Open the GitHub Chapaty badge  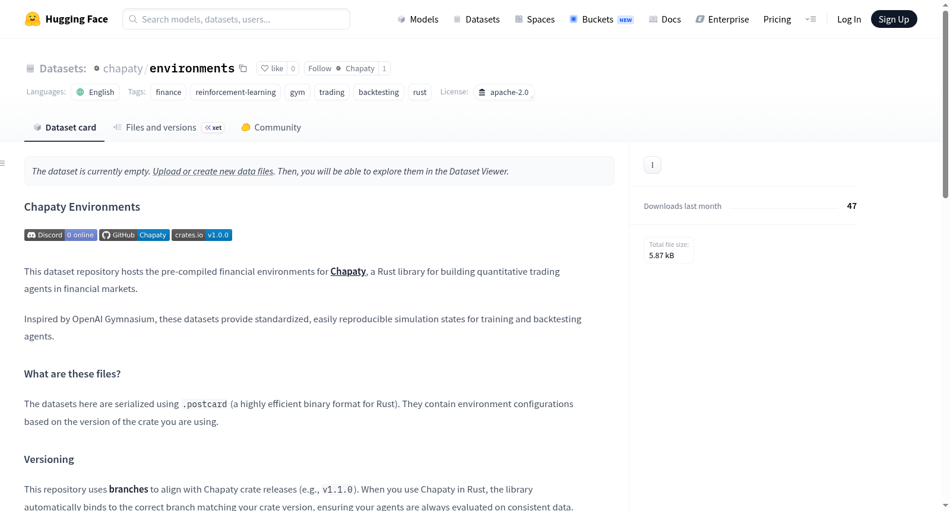[134, 235]
